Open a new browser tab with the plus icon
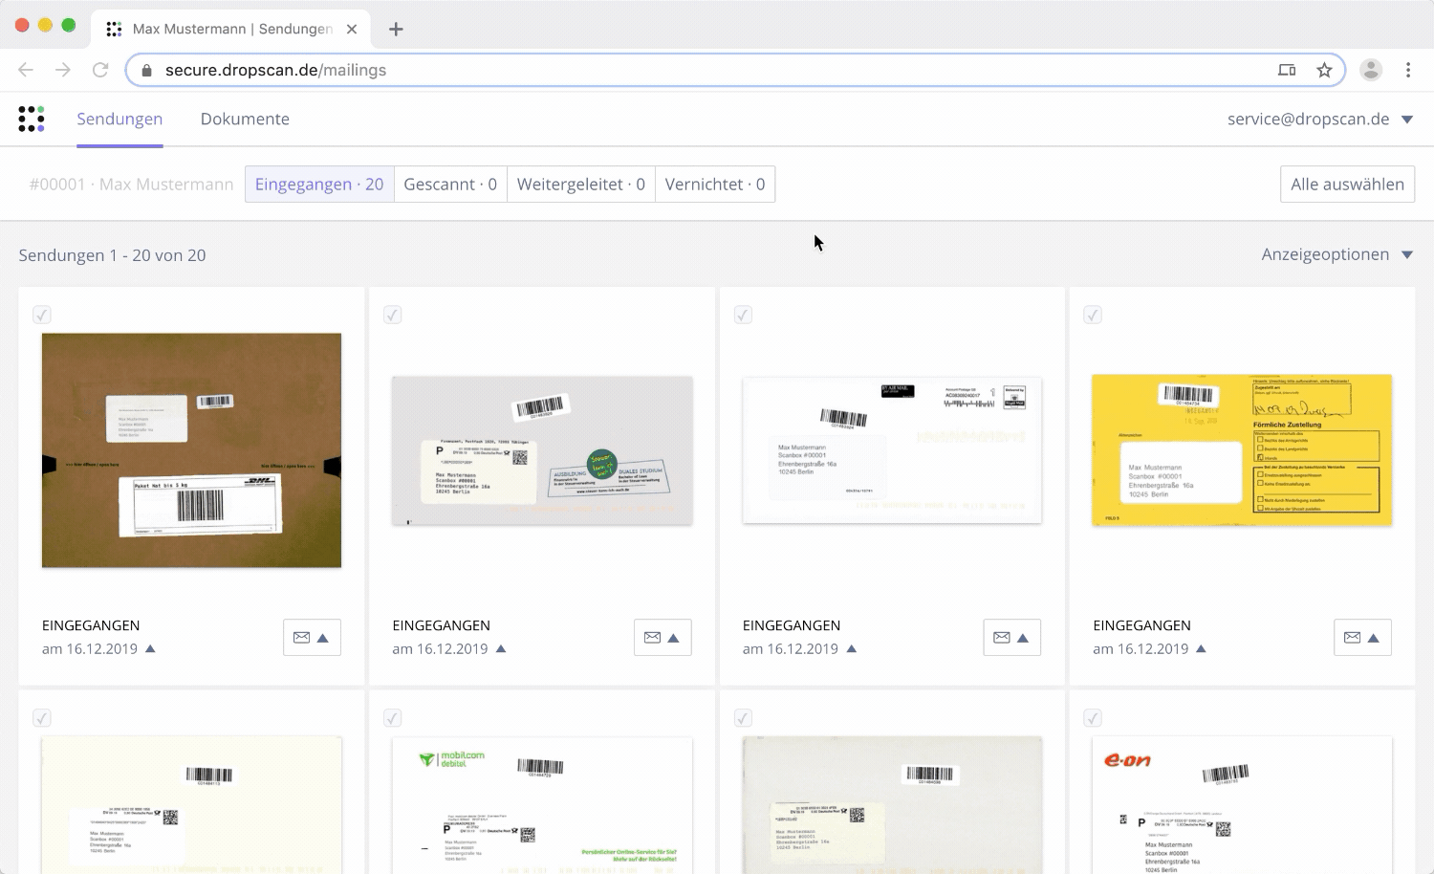Viewport: 1434px width, 874px height. tap(396, 29)
